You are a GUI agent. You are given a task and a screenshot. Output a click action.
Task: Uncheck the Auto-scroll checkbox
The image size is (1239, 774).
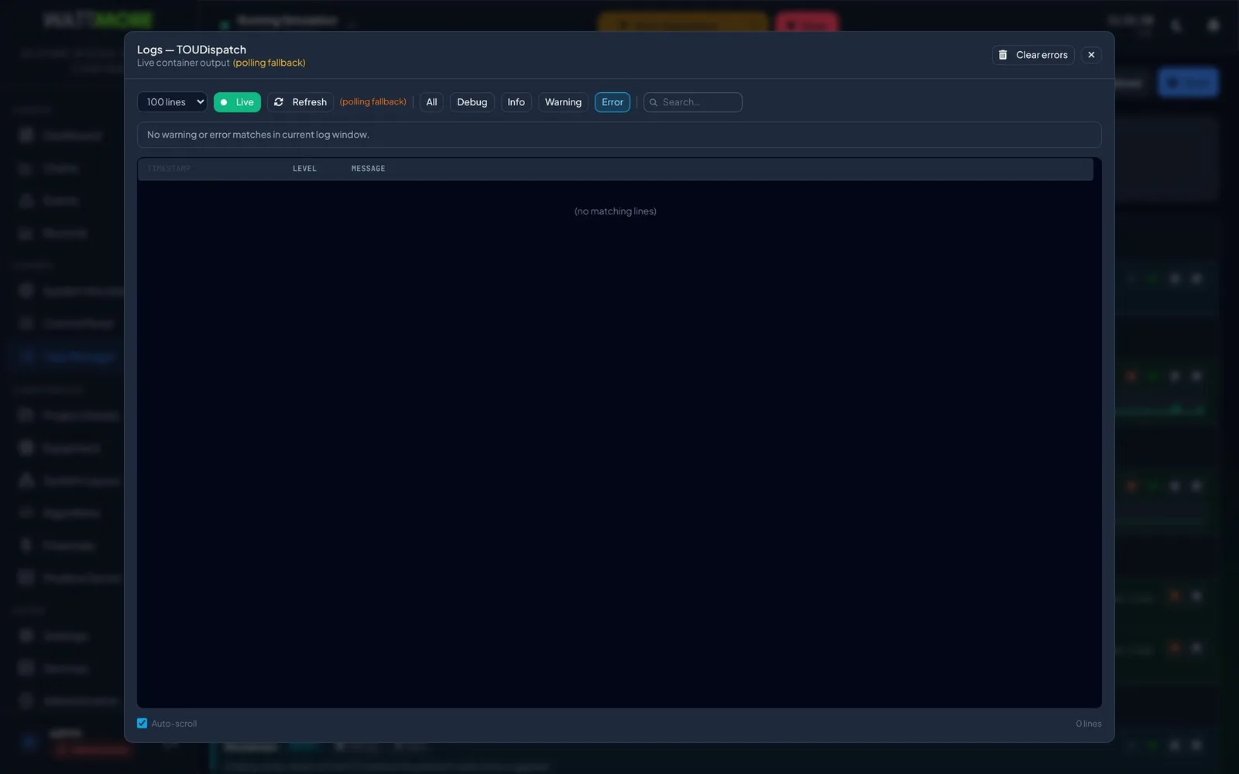pyautogui.click(x=142, y=723)
